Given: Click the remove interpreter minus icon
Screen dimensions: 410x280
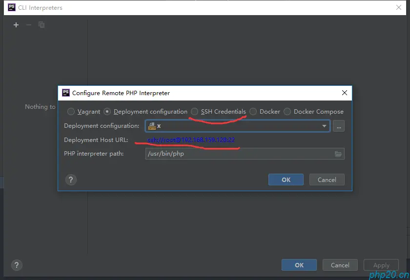Looking at the screenshot, I should tap(29, 25).
